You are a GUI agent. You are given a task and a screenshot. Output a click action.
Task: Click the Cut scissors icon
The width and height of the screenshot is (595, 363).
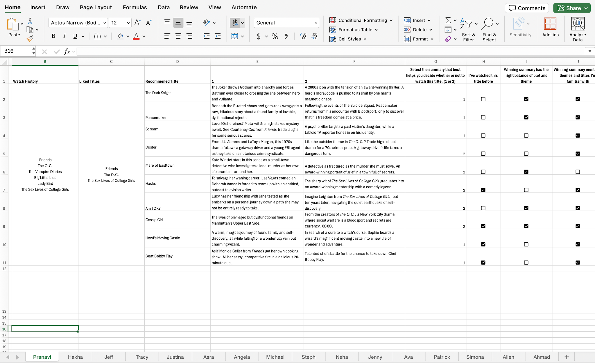tap(30, 21)
